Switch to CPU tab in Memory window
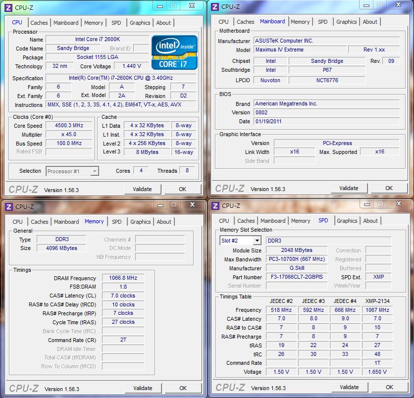The height and width of the screenshot is (398, 414). 17,222
